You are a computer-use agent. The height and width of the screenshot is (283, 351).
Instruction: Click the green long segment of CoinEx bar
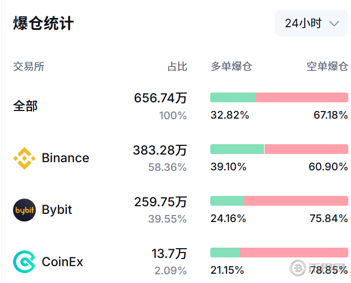click(225, 253)
